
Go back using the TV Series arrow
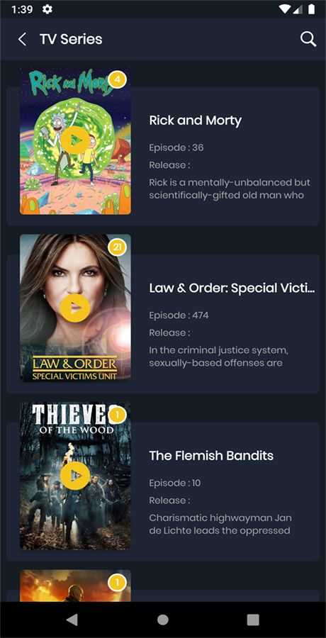click(23, 40)
